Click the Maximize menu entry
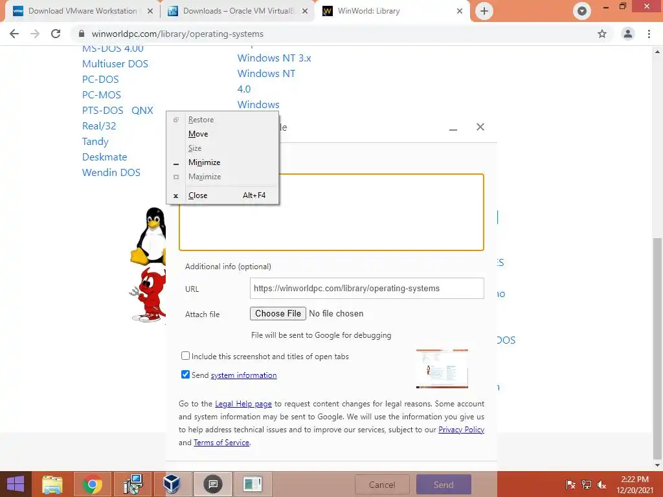Image resolution: width=663 pixels, height=497 pixels. tap(223, 177)
